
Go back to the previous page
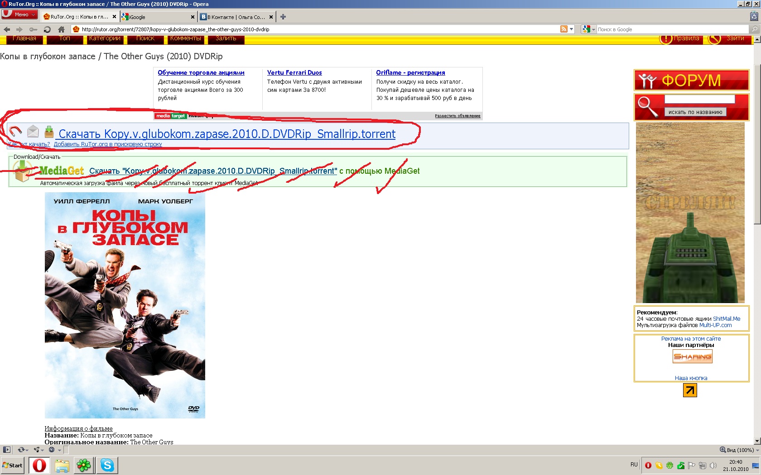[x=7, y=29]
